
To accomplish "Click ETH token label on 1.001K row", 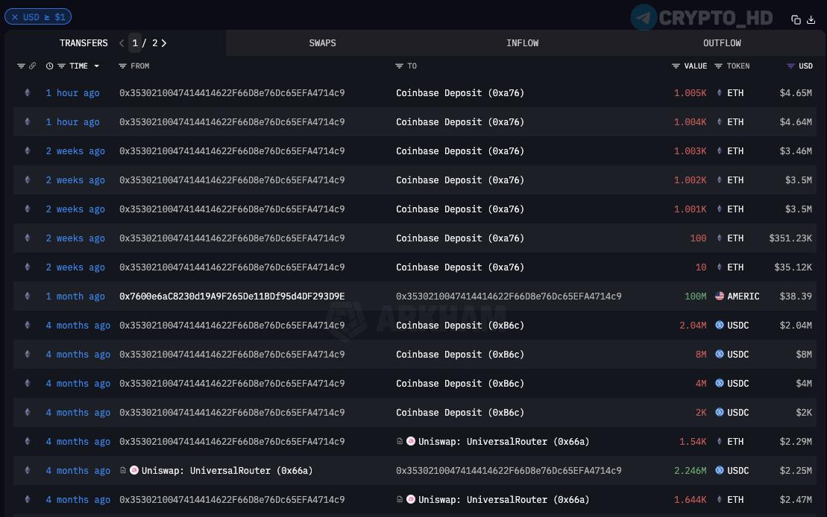I will coord(735,209).
